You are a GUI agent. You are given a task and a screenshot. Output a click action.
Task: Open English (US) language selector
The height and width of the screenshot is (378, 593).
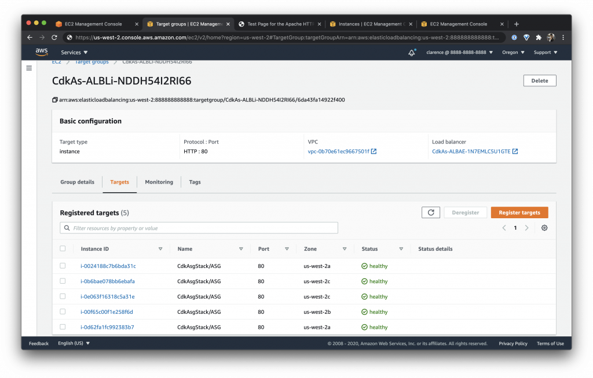tap(74, 343)
